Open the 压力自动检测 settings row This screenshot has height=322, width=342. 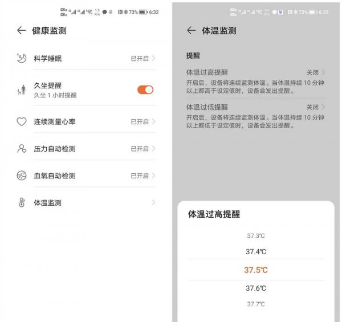86,149
